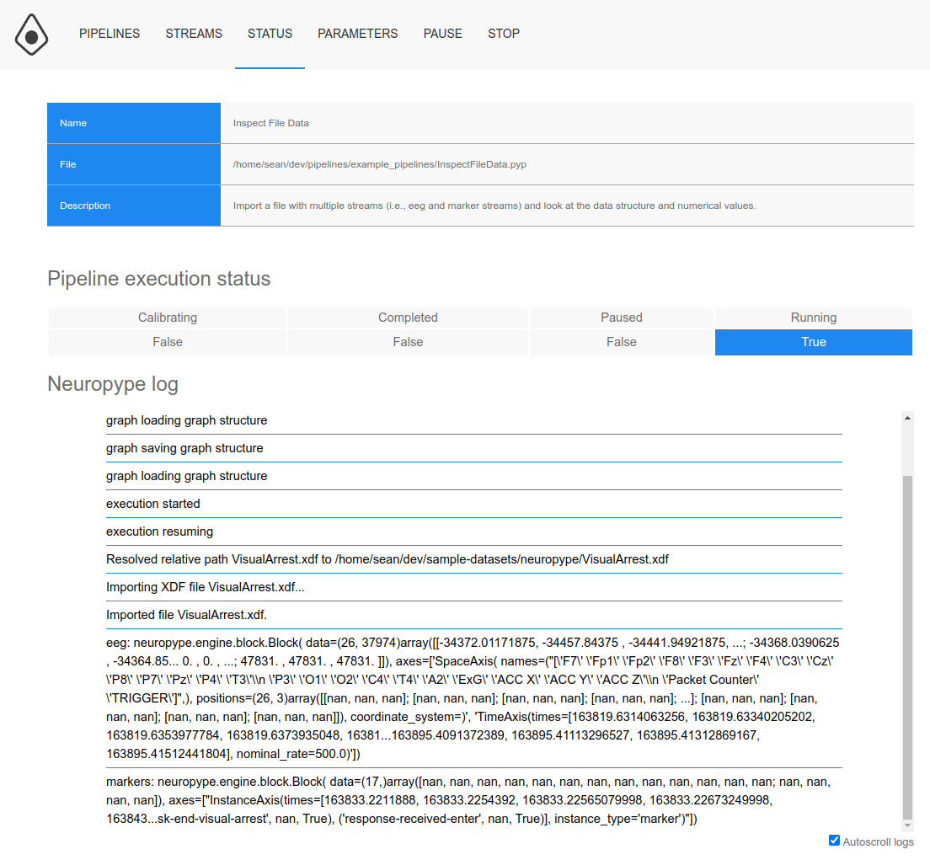The image size is (930, 860).
Task: Select the Status tab
Action: click(270, 34)
